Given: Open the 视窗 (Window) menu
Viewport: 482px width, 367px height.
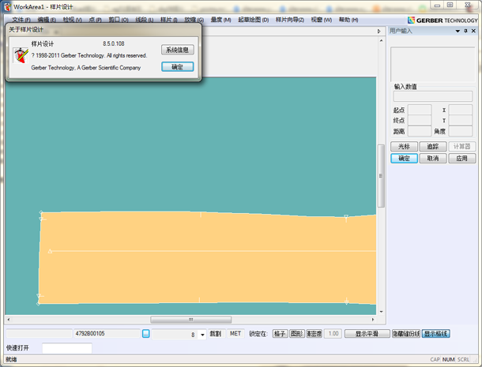Looking at the screenshot, I should [x=322, y=20].
